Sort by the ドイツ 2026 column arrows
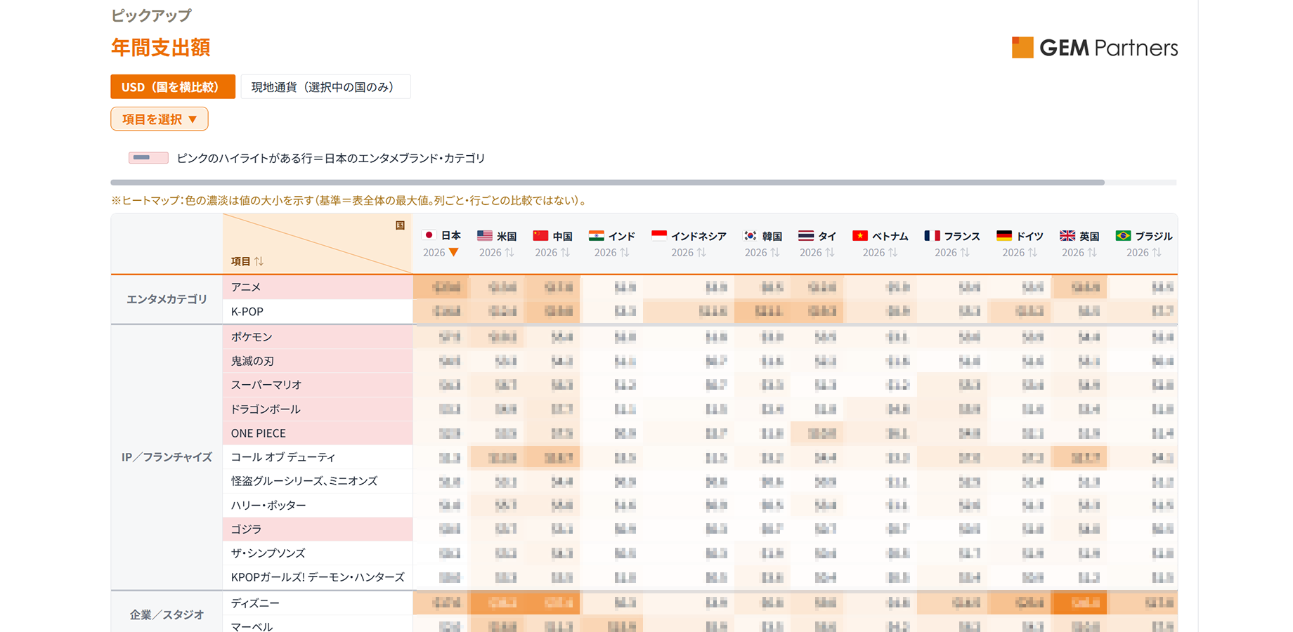The height and width of the screenshot is (632, 1293). pyautogui.click(x=1032, y=252)
